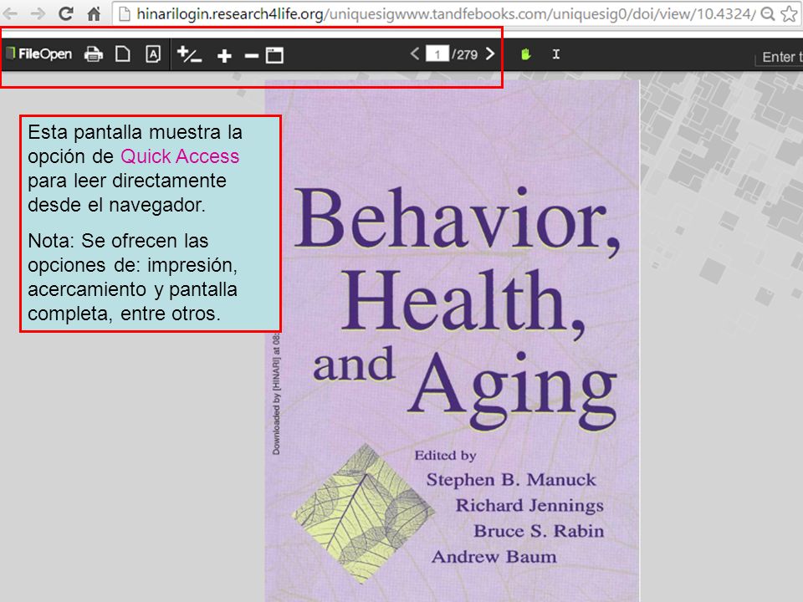Switch to full screen view icon
The image size is (803, 602).
pos(274,55)
